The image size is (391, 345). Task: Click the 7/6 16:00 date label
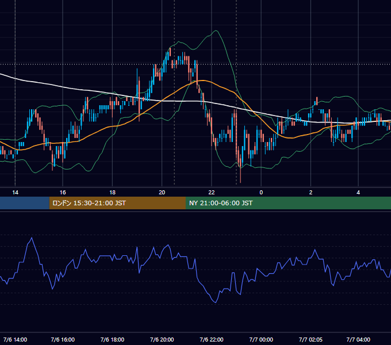pos(63,340)
